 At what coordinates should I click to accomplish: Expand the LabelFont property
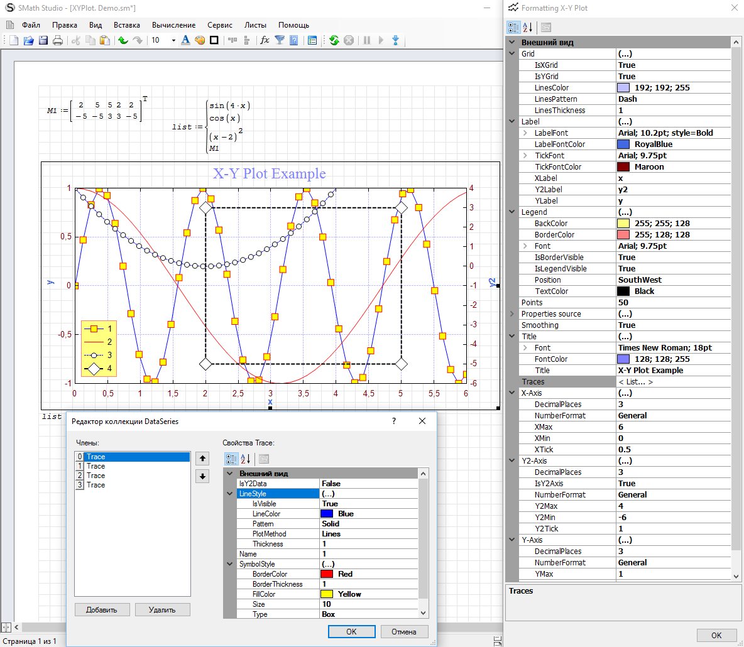525,133
